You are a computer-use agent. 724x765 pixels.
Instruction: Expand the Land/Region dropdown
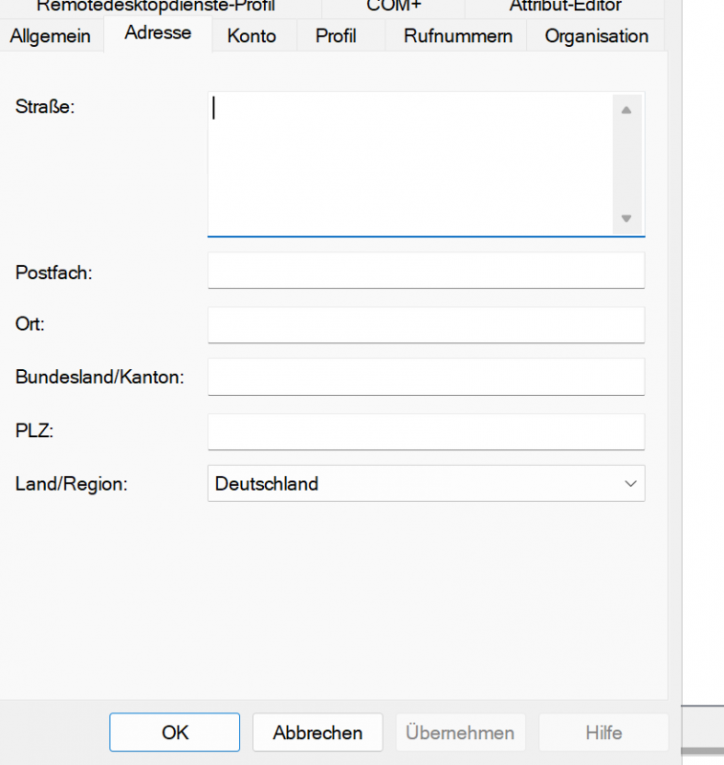point(629,484)
